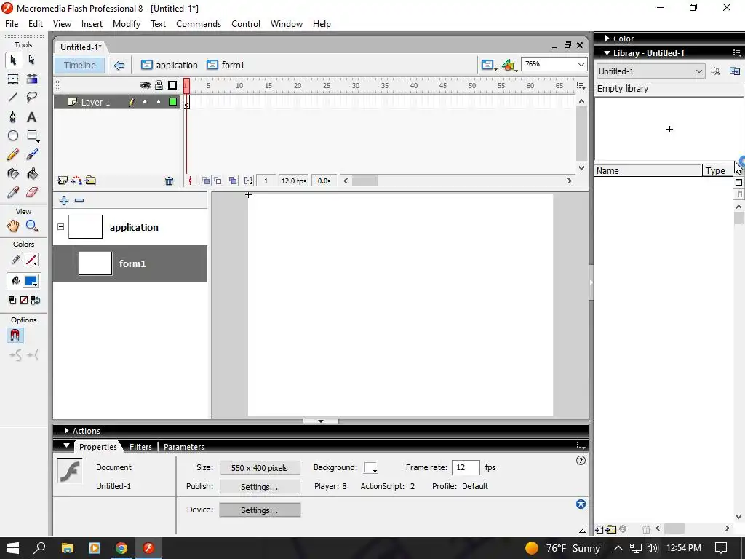This screenshot has width=745, height=559.
Task: Select the Lasso tool
Action: tap(32, 98)
